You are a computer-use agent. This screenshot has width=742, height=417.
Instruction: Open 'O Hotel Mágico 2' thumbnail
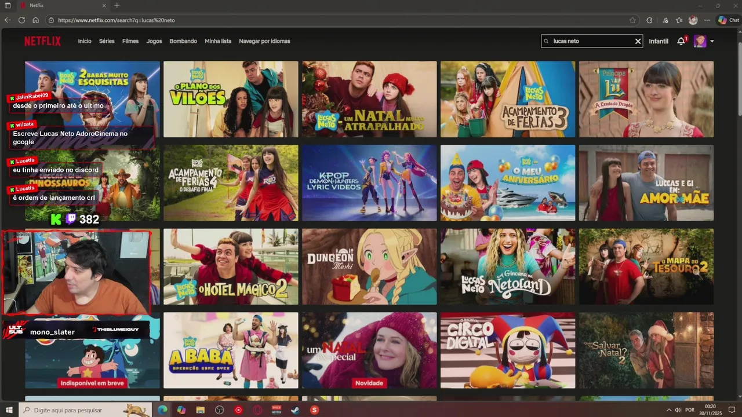pyautogui.click(x=231, y=266)
